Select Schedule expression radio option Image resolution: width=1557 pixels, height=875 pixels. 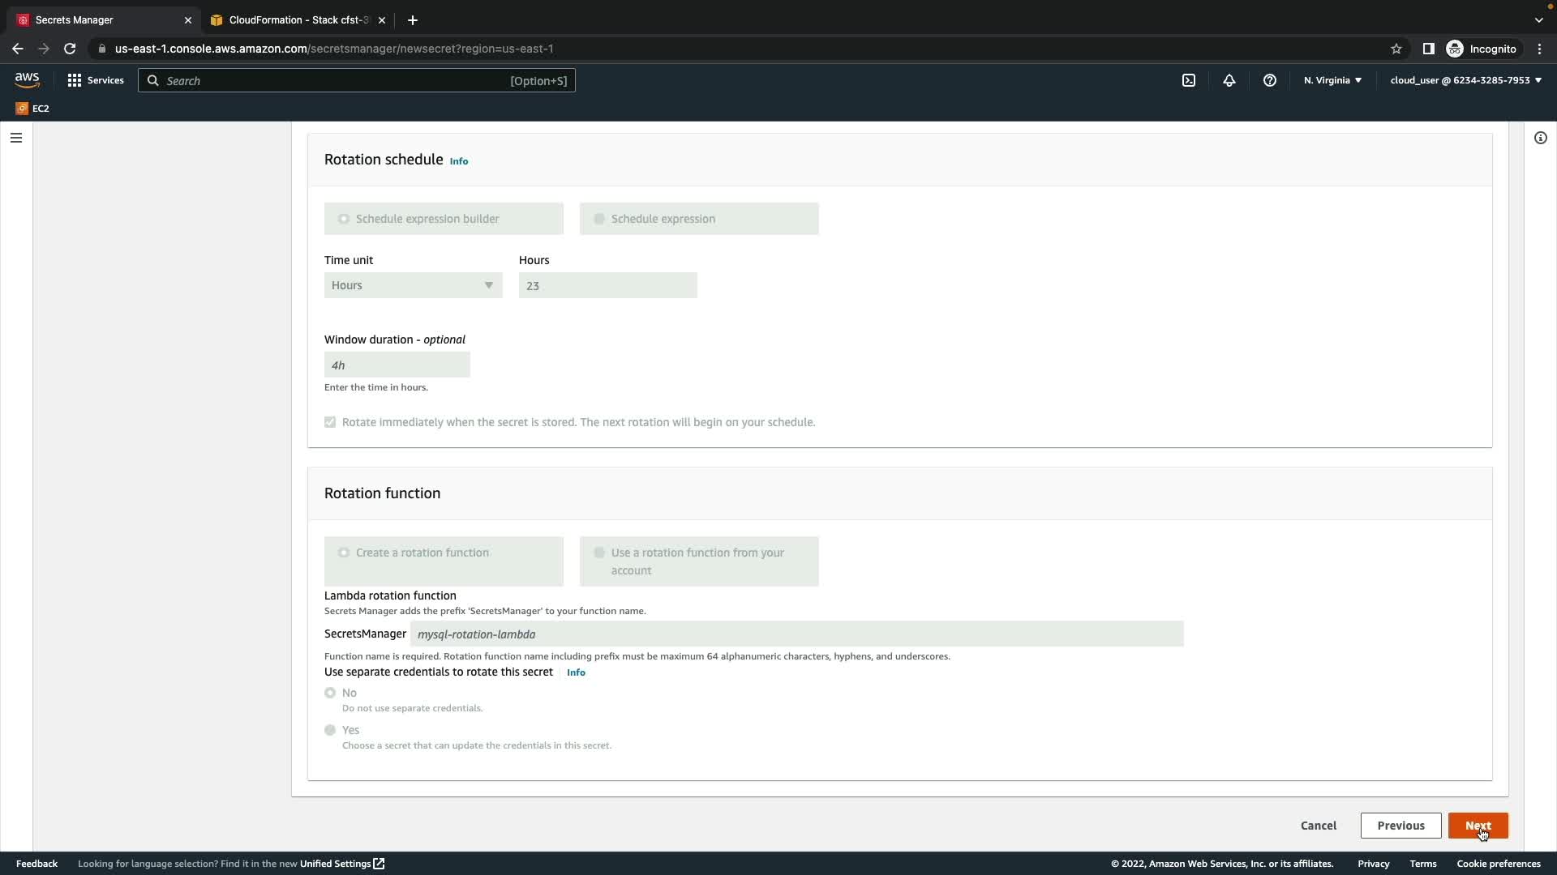599,219
